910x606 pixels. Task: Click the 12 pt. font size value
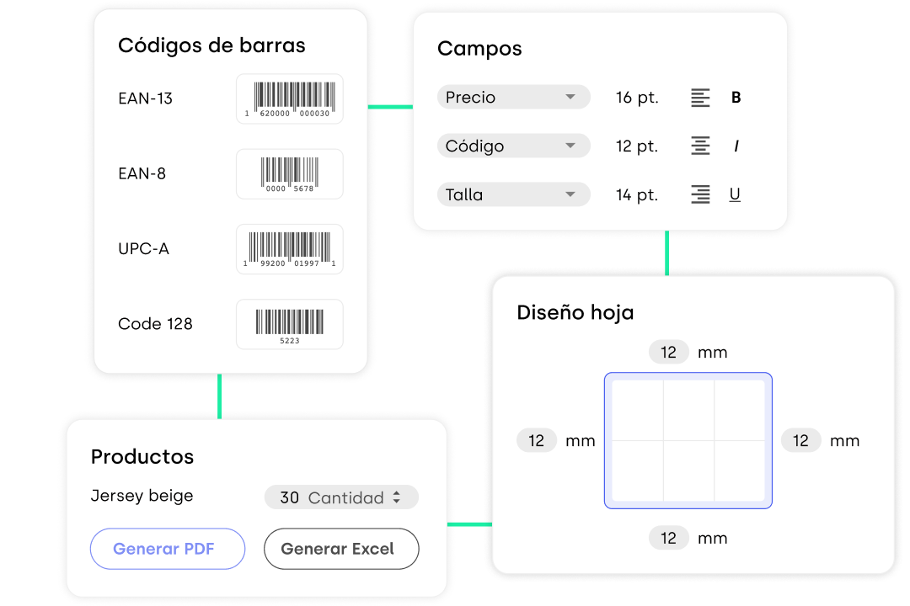(637, 146)
